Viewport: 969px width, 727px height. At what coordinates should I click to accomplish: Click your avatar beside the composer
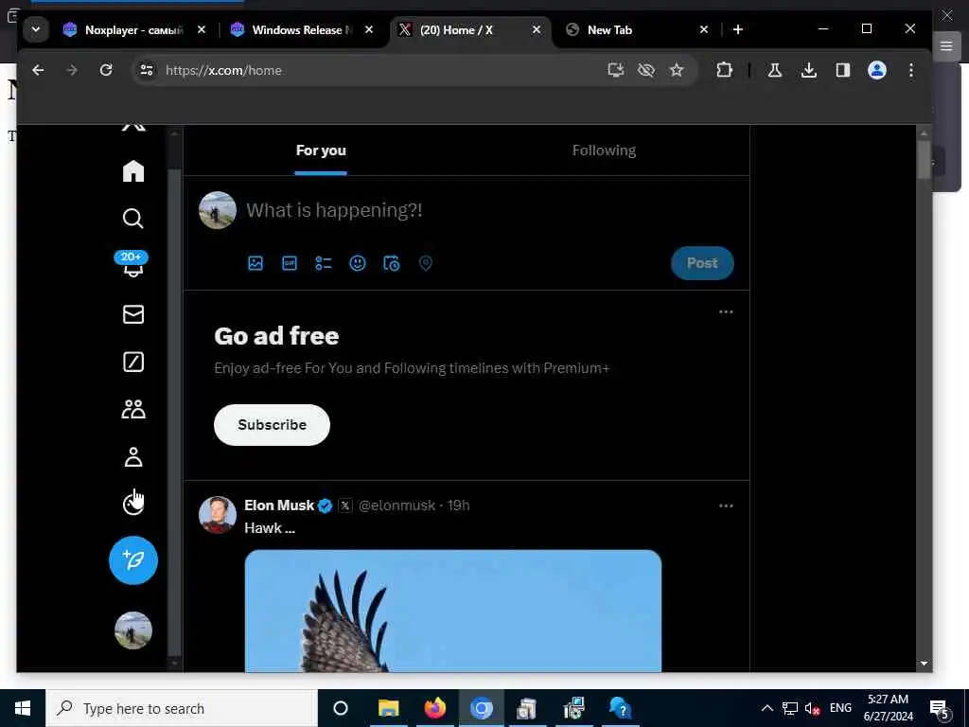(218, 210)
